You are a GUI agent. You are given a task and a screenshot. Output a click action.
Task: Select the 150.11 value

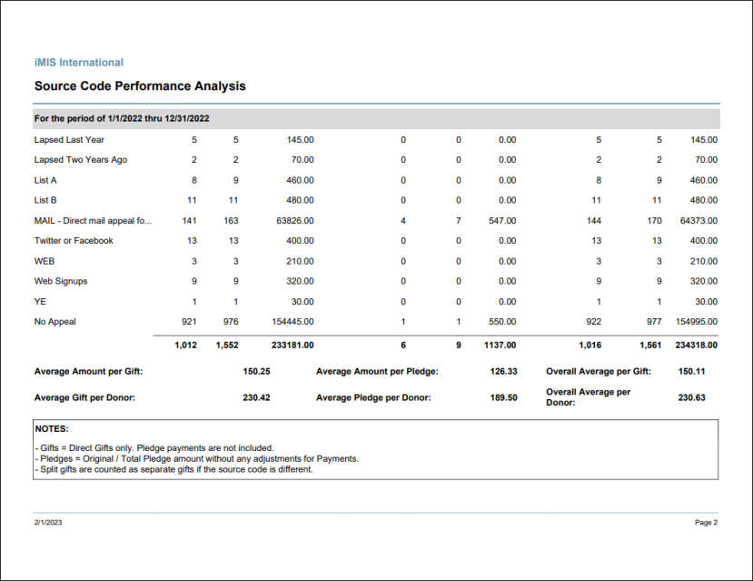[691, 372]
